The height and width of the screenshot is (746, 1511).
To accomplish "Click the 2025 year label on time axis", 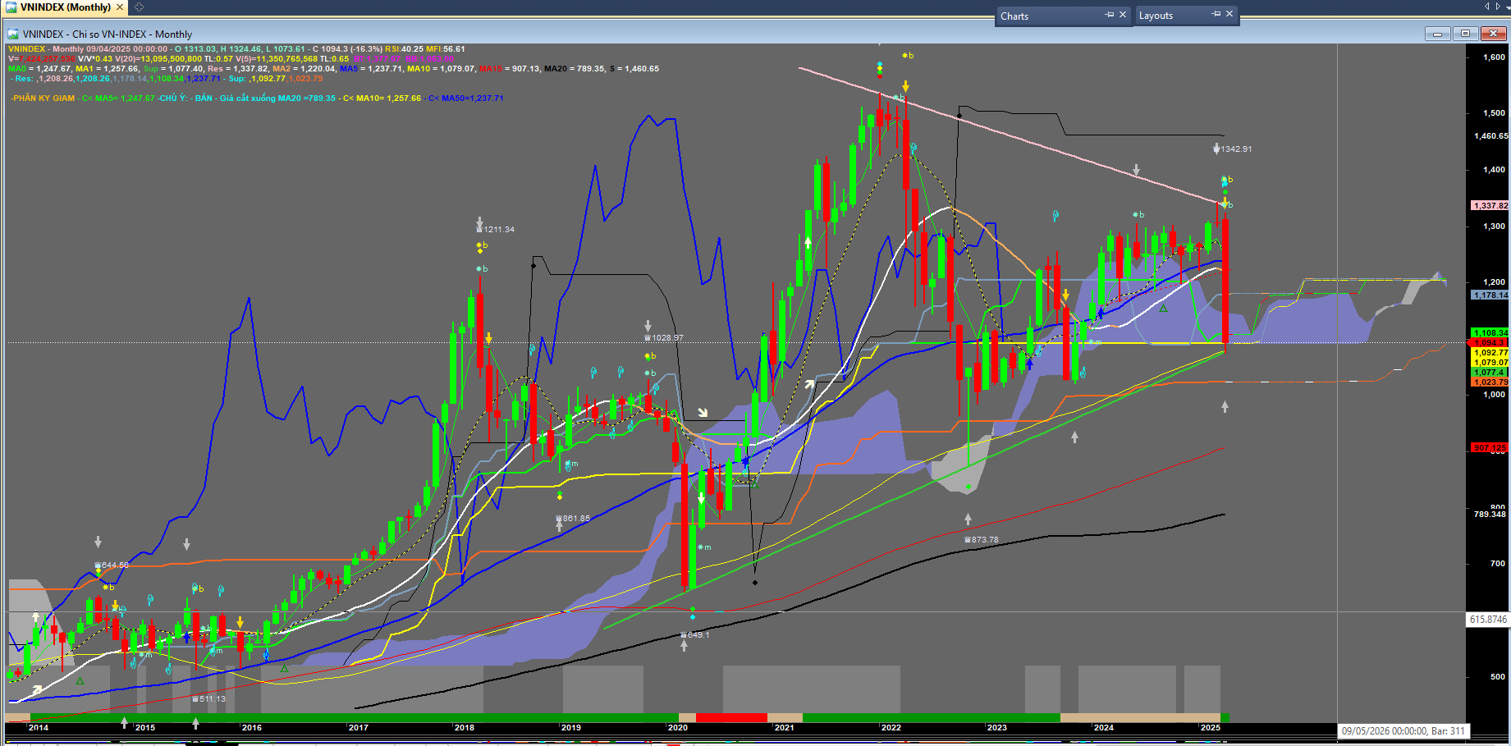I will 1211,727.
